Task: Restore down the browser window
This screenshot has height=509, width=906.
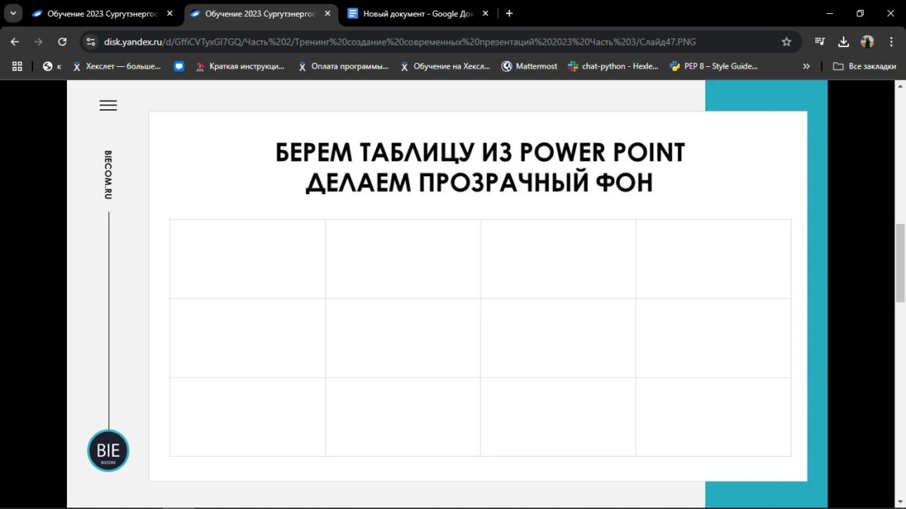Action: pyautogui.click(x=860, y=13)
